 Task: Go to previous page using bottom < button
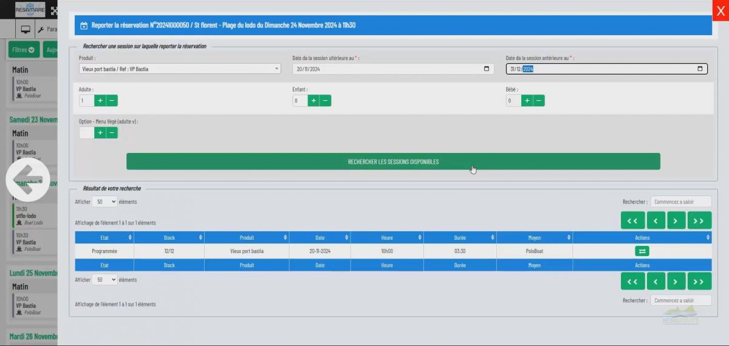click(x=656, y=281)
